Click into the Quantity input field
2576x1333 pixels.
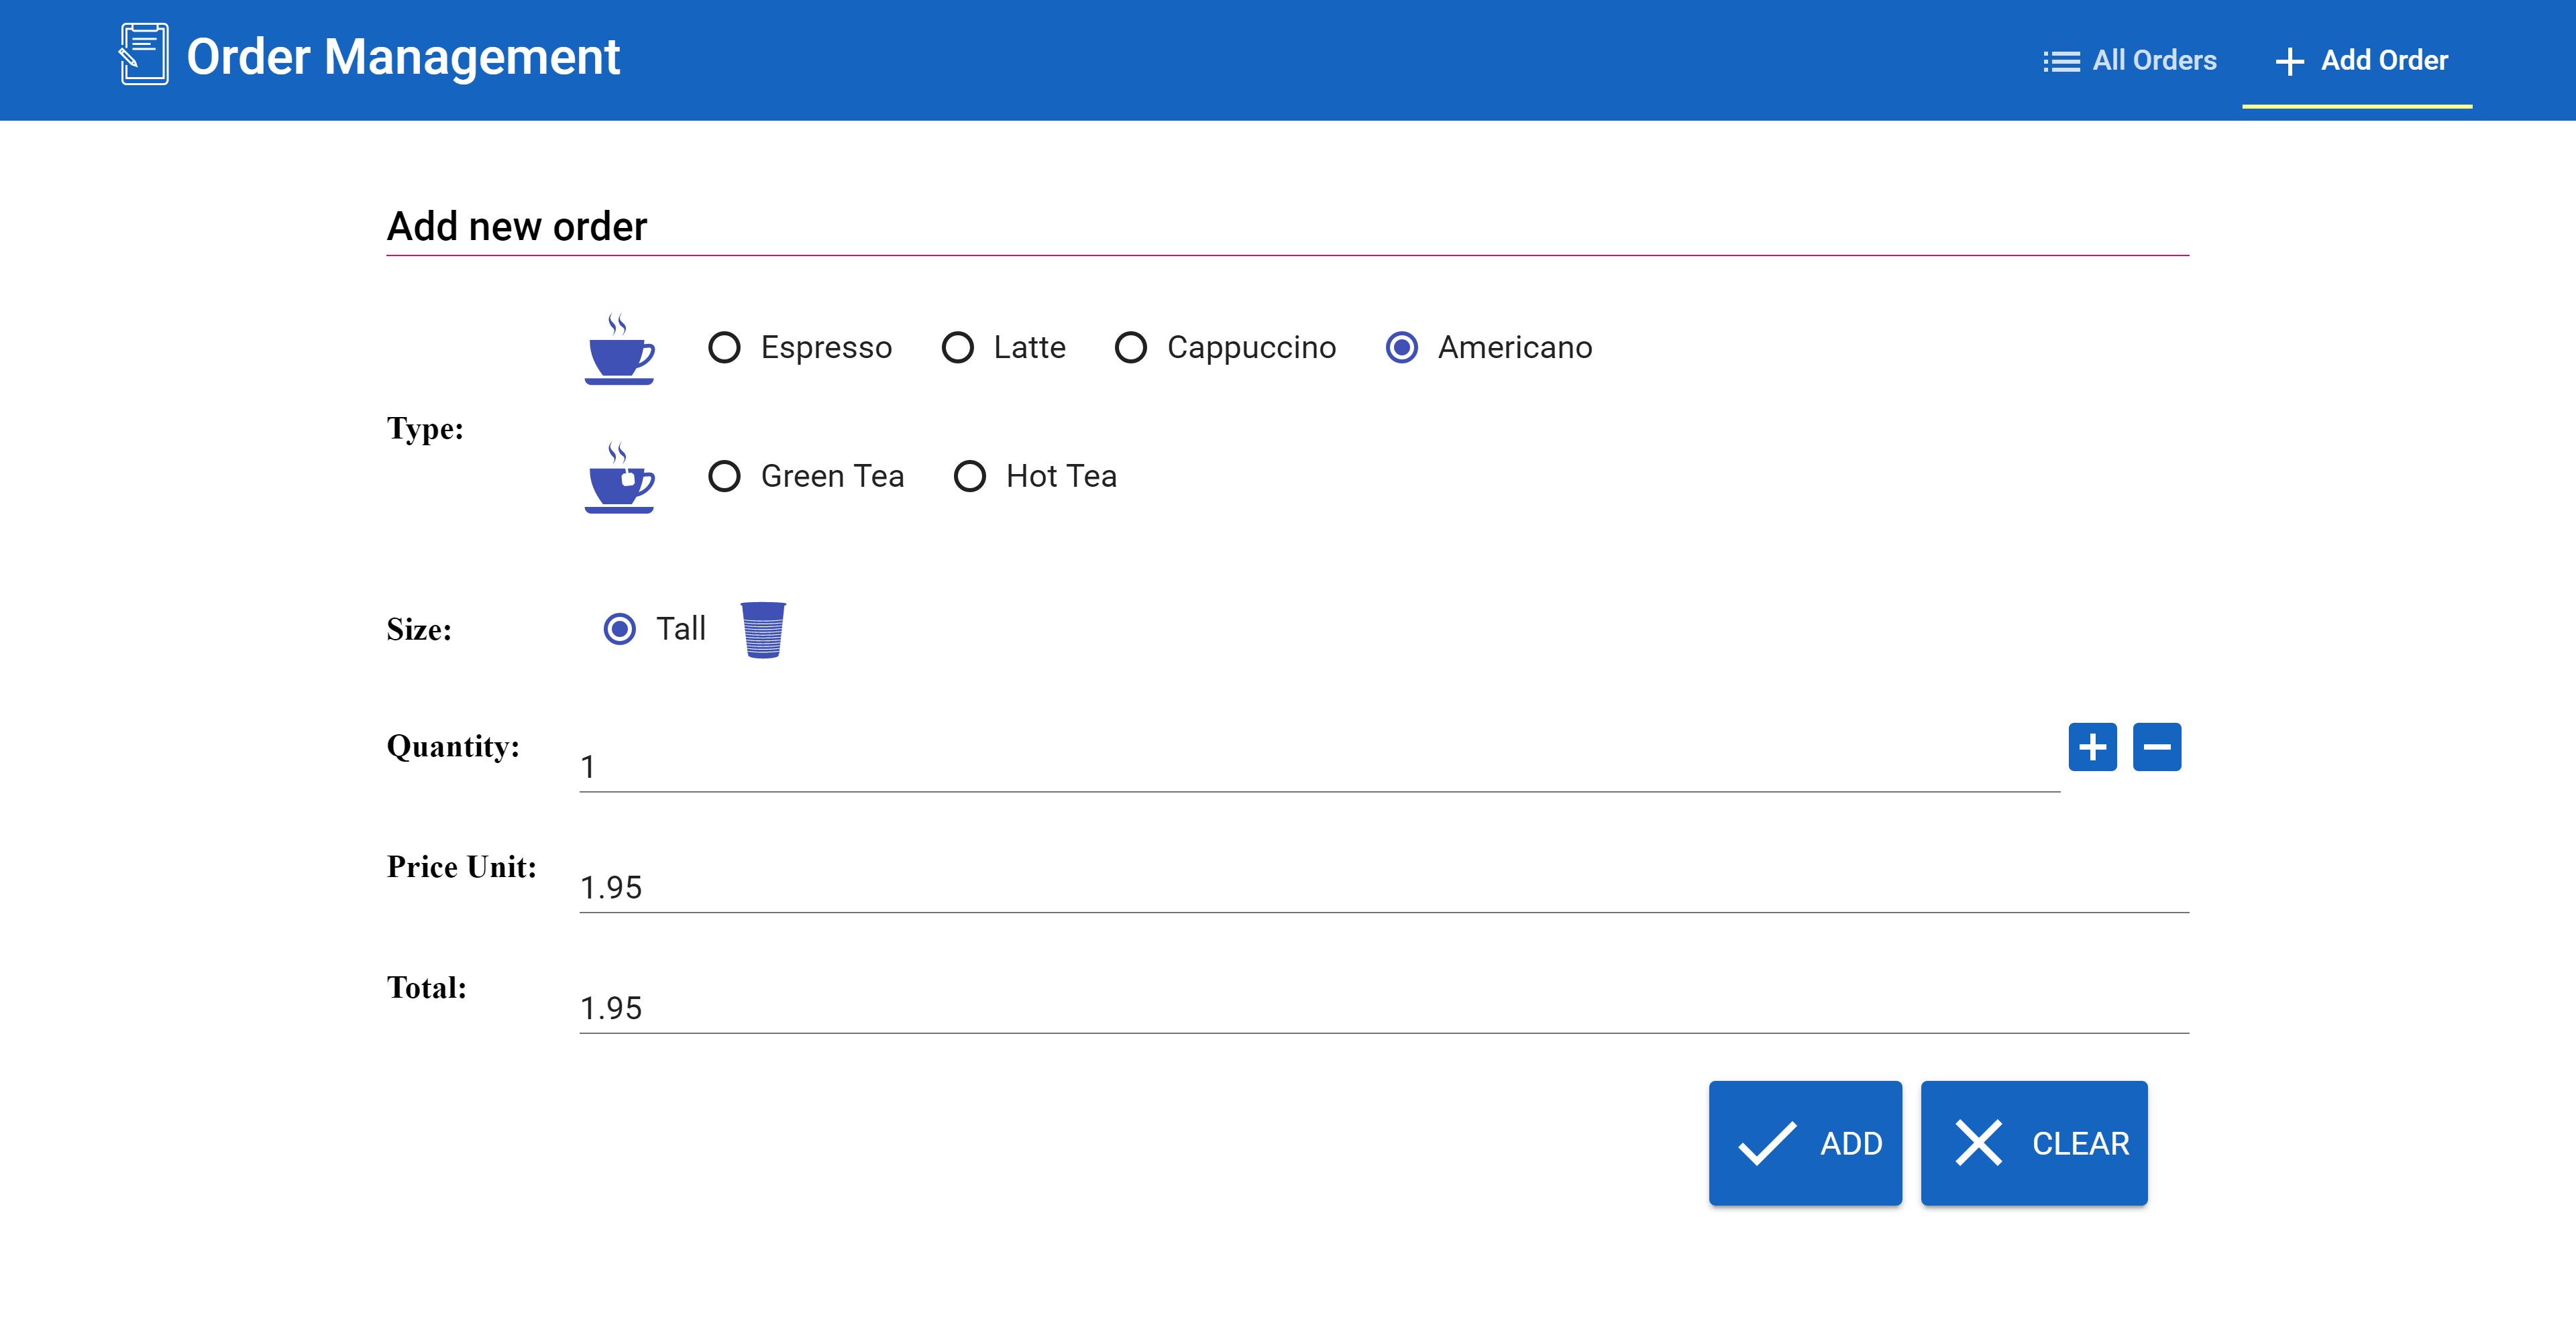click(1318, 766)
